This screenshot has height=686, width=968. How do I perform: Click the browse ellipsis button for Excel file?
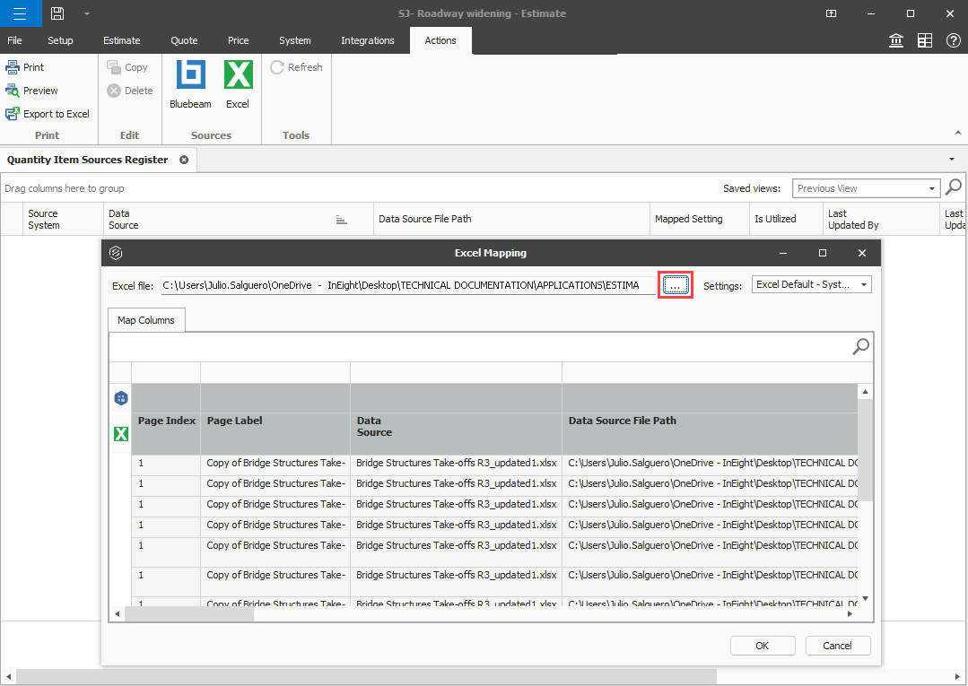[675, 285]
